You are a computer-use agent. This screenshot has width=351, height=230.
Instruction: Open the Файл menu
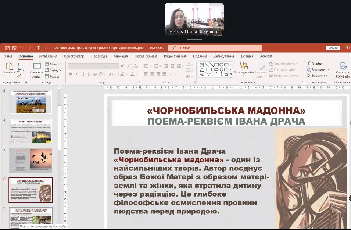coord(8,56)
